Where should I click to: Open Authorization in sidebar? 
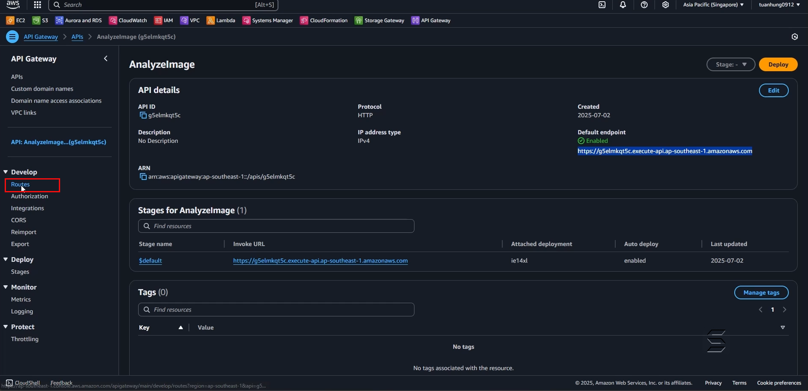click(x=29, y=196)
